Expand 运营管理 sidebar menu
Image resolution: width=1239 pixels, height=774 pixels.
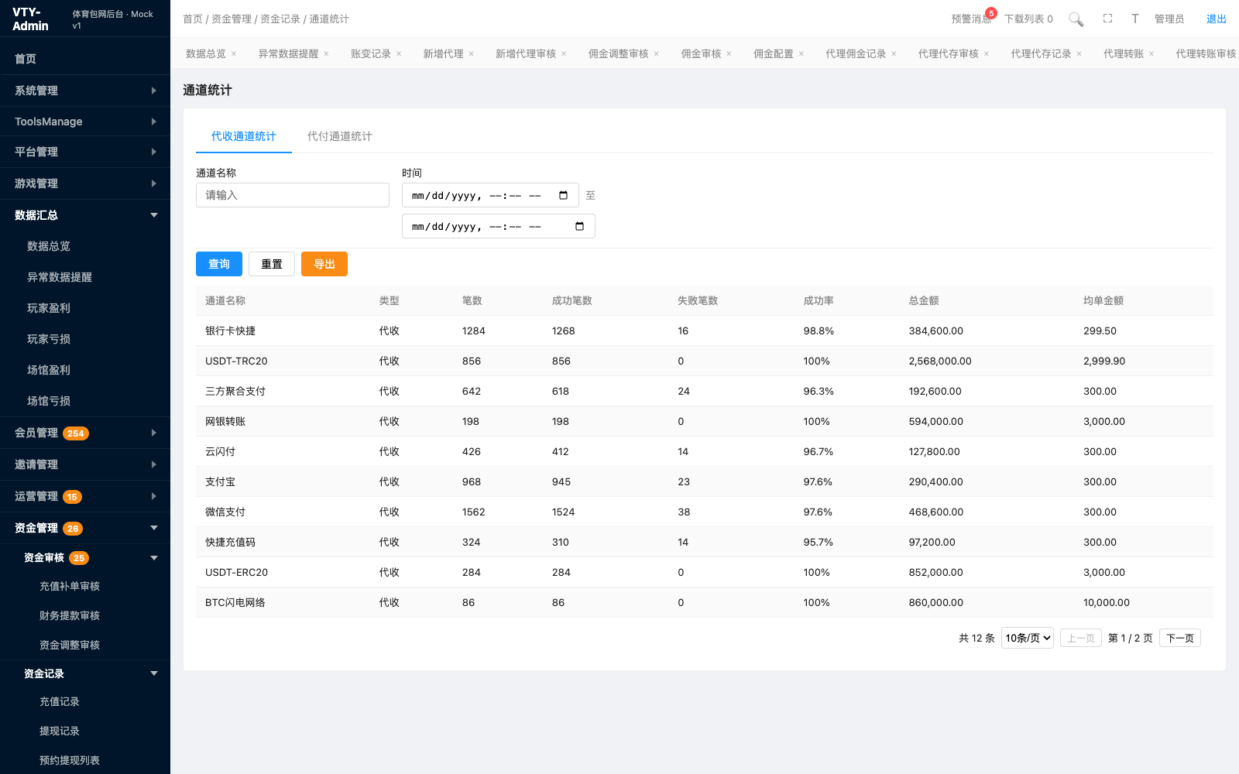[x=85, y=496]
